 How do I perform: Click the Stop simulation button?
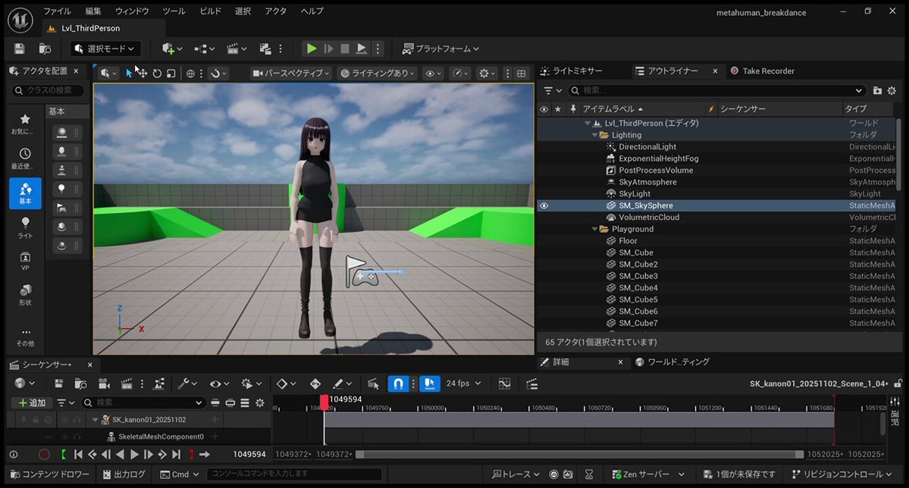tap(345, 48)
